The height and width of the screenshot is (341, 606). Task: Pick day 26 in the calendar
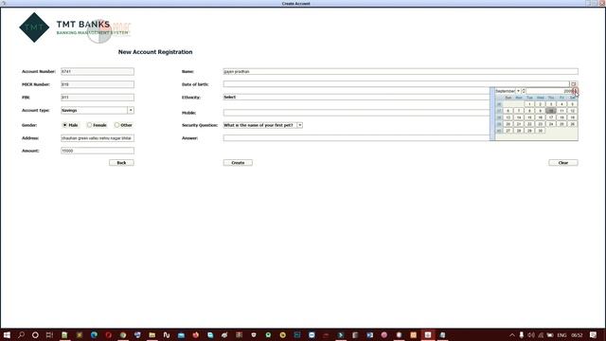click(572, 124)
